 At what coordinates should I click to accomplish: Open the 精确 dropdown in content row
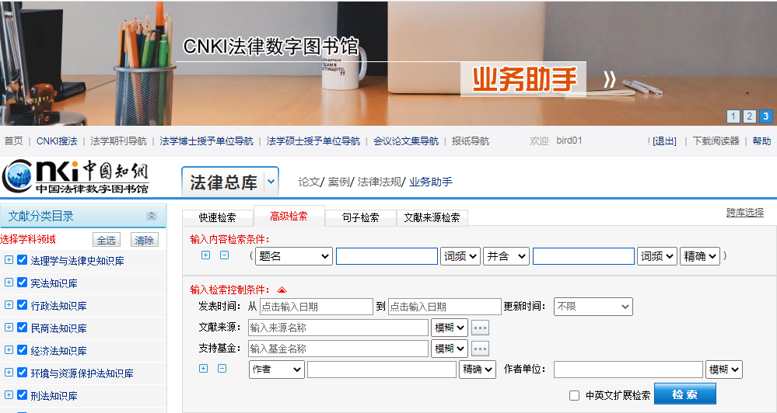pyautogui.click(x=700, y=256)
